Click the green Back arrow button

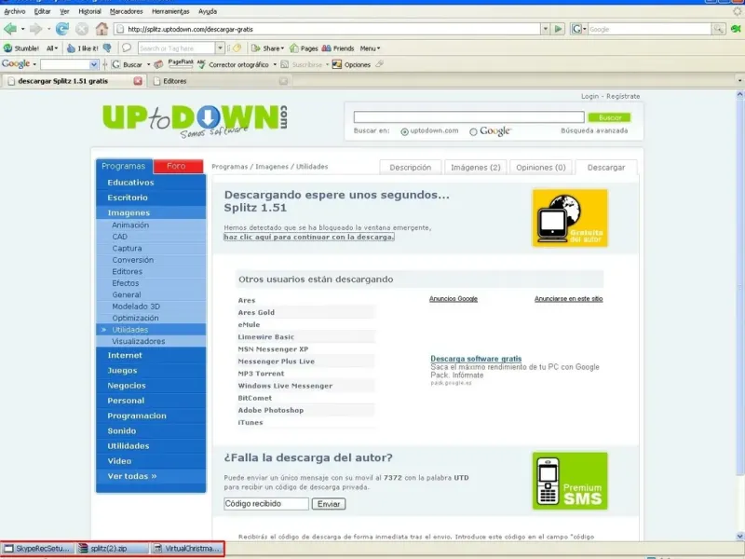click(10, 30)
